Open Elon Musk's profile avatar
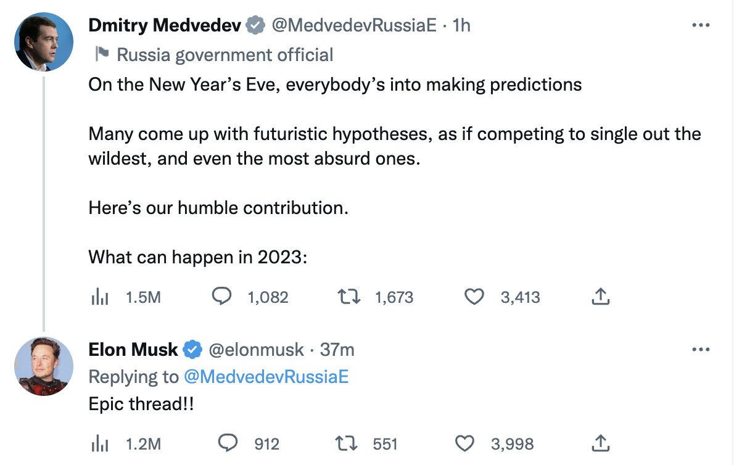 pyautogui.click(x=44, y=366)
